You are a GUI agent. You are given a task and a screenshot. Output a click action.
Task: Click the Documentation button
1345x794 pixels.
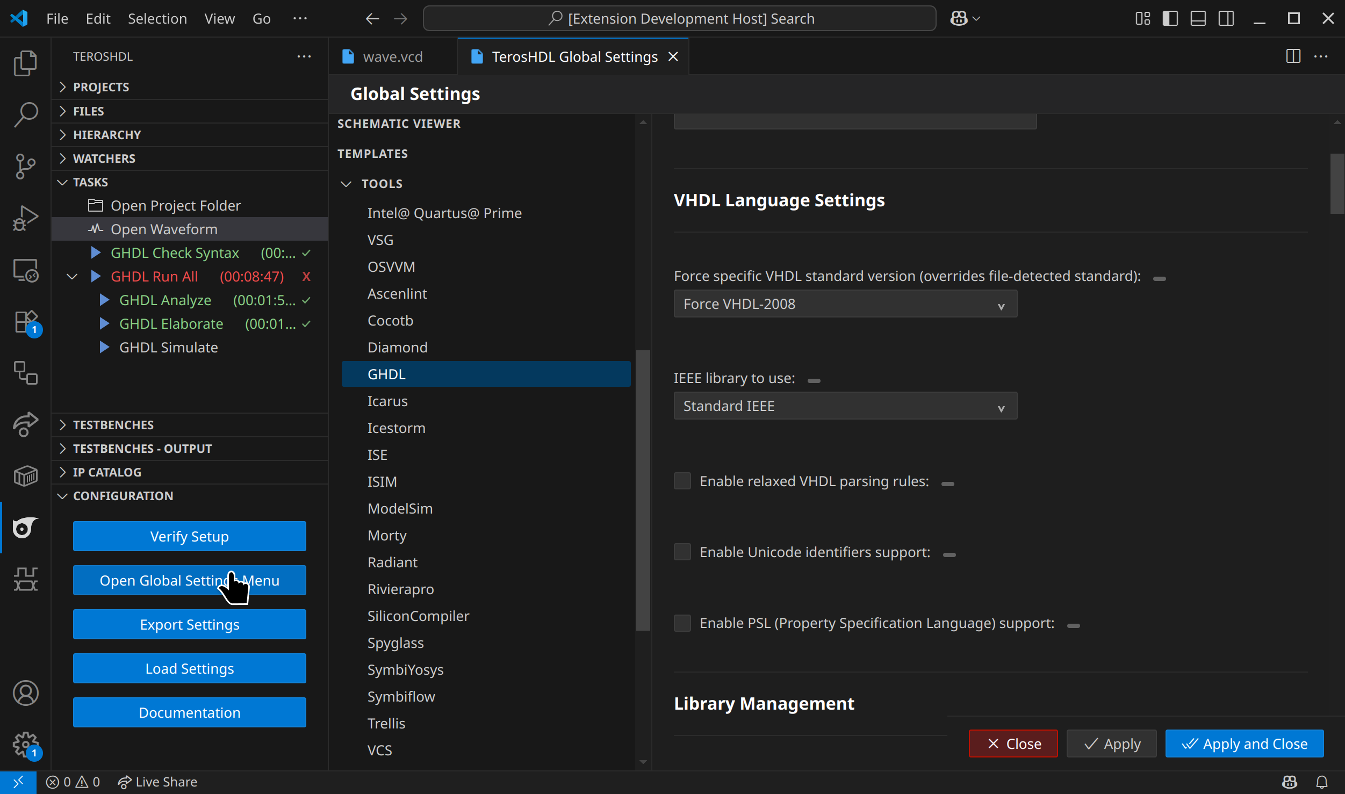coord(190,712)
